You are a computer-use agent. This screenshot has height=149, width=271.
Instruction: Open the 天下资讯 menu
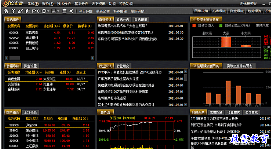[98, 4]
